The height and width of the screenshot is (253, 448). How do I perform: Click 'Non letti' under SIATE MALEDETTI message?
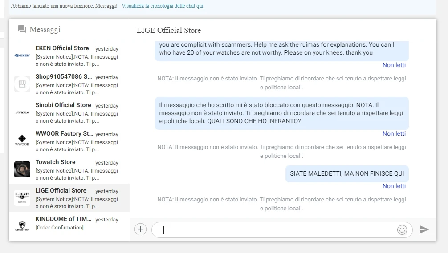(394, 186)
